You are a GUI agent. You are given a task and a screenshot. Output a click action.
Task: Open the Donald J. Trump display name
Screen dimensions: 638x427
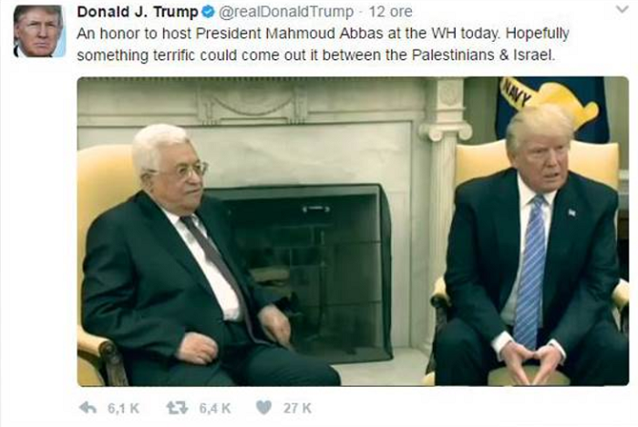pos(138,12)
